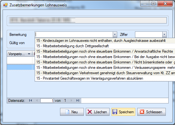Select Kinderzulagen im Lohnausweis nicht enthalten option
Viewport: 175px width, 125px height.
coord(105,41)
